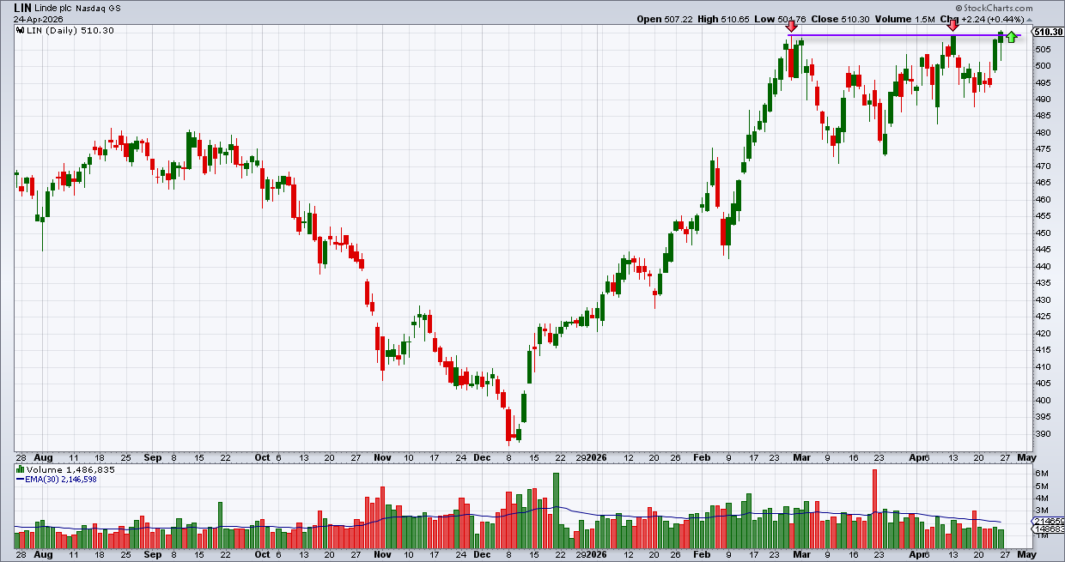This screenshot has width=1065, height=562.
Task: Click the 460 price axis label
Action: (x=1041, y=199)
